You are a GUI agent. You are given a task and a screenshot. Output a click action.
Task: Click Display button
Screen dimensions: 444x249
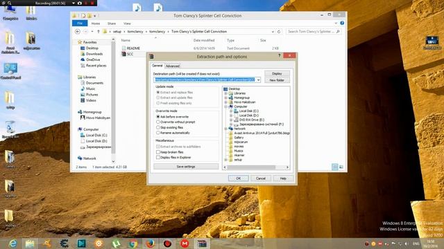click(x=277, y=73)
